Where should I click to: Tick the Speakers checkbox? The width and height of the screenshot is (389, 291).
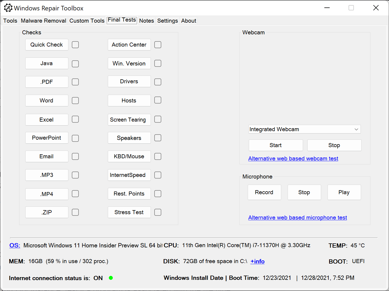coord(158,138)
